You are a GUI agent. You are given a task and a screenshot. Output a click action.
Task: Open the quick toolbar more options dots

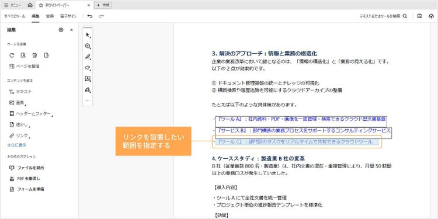(x=88, y=100)
